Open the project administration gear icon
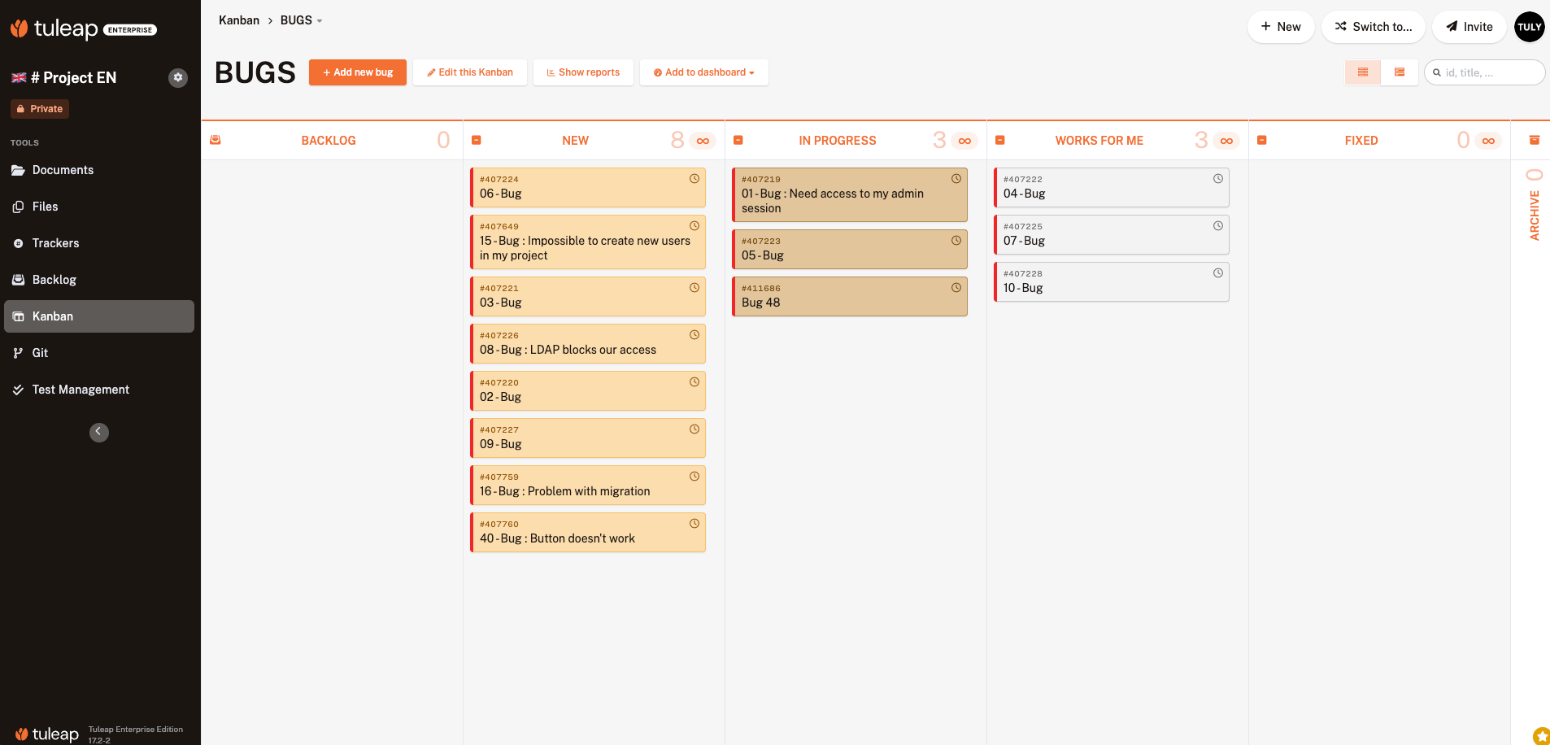Viewport: 1550px width, 745px height. (178, 77)
